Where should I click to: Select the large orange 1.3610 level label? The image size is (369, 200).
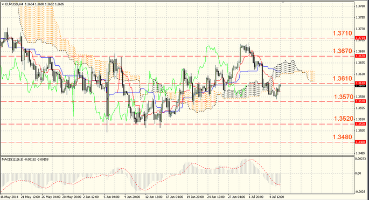pos(343,79)
